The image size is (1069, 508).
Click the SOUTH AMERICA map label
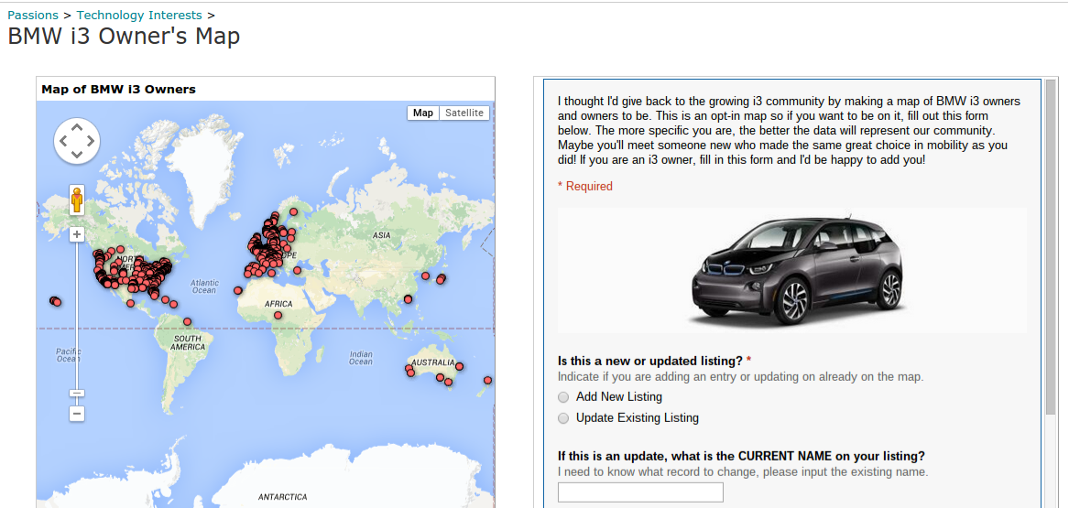click(x=188, y=342)
